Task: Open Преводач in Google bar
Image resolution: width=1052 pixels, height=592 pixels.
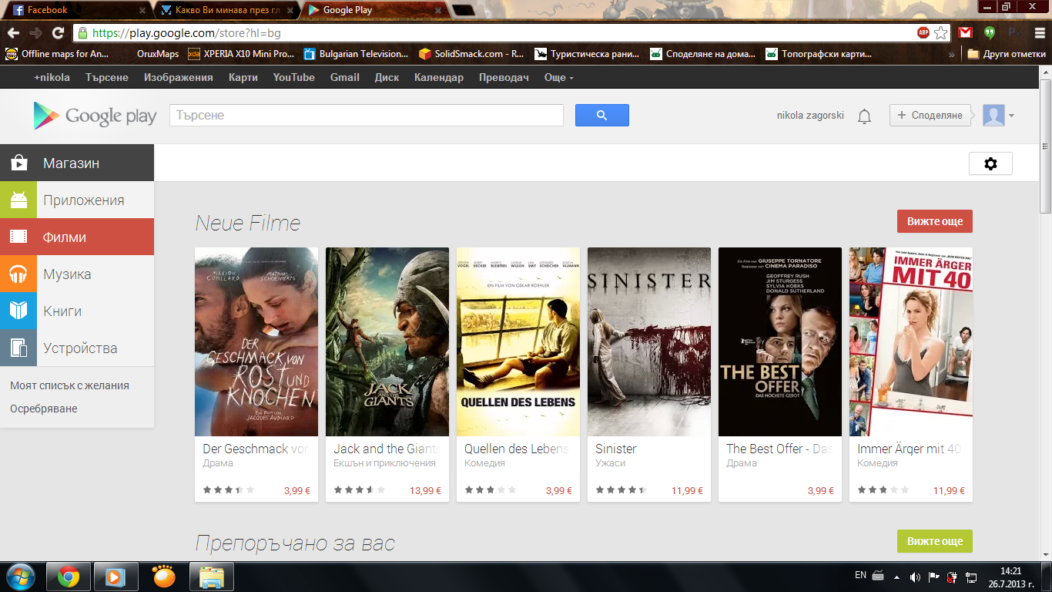Action: (x=504, y=77)
